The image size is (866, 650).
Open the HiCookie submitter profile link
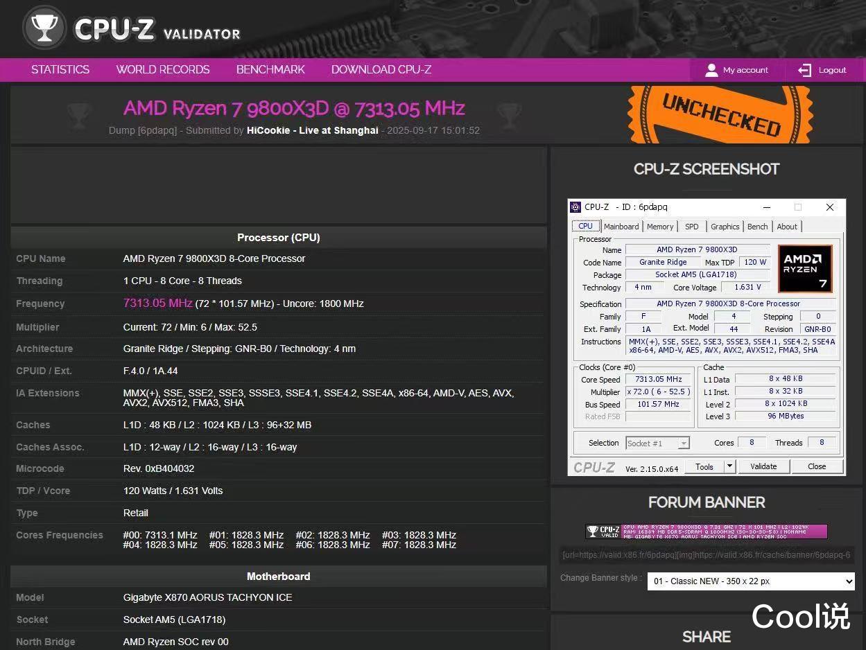coord(313,130)
